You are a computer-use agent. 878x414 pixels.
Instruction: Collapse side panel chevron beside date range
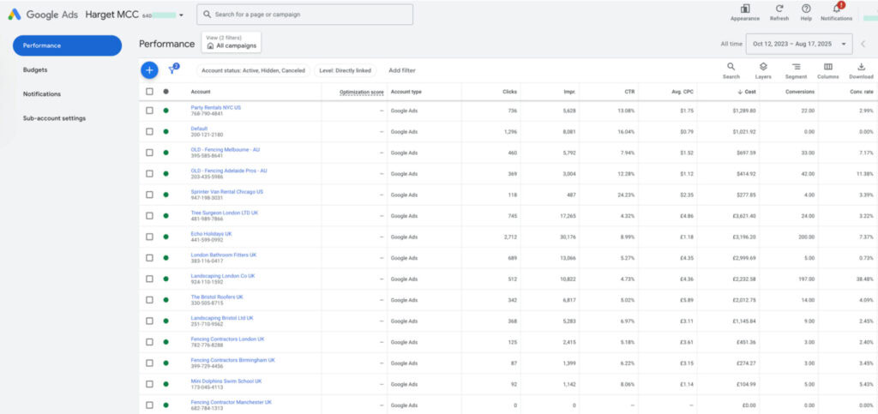863,44
